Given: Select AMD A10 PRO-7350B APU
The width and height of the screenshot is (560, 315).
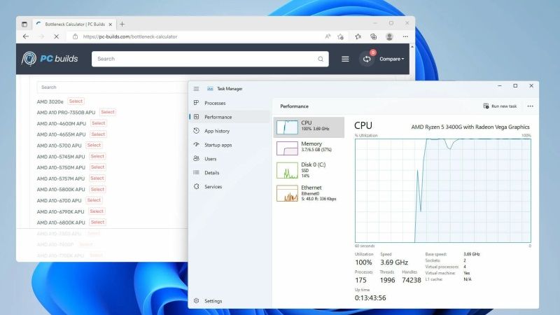Looking at the screenshot, I should coord(108,112).
